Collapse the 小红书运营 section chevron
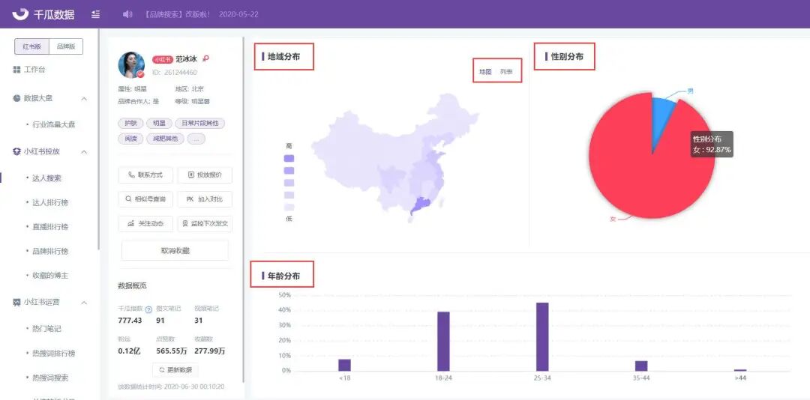The width and height of the screenshot is (810, 400). (84, 303)
